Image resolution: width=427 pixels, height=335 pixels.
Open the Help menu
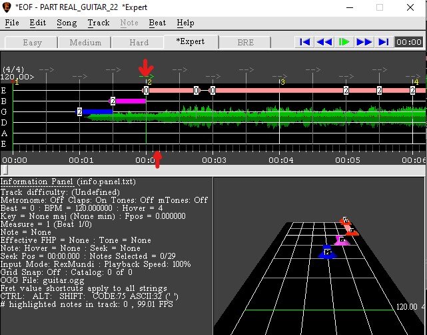(185, 23)
